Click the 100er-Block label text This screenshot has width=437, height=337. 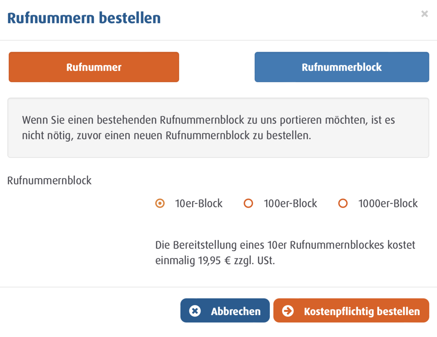[290, 204]
